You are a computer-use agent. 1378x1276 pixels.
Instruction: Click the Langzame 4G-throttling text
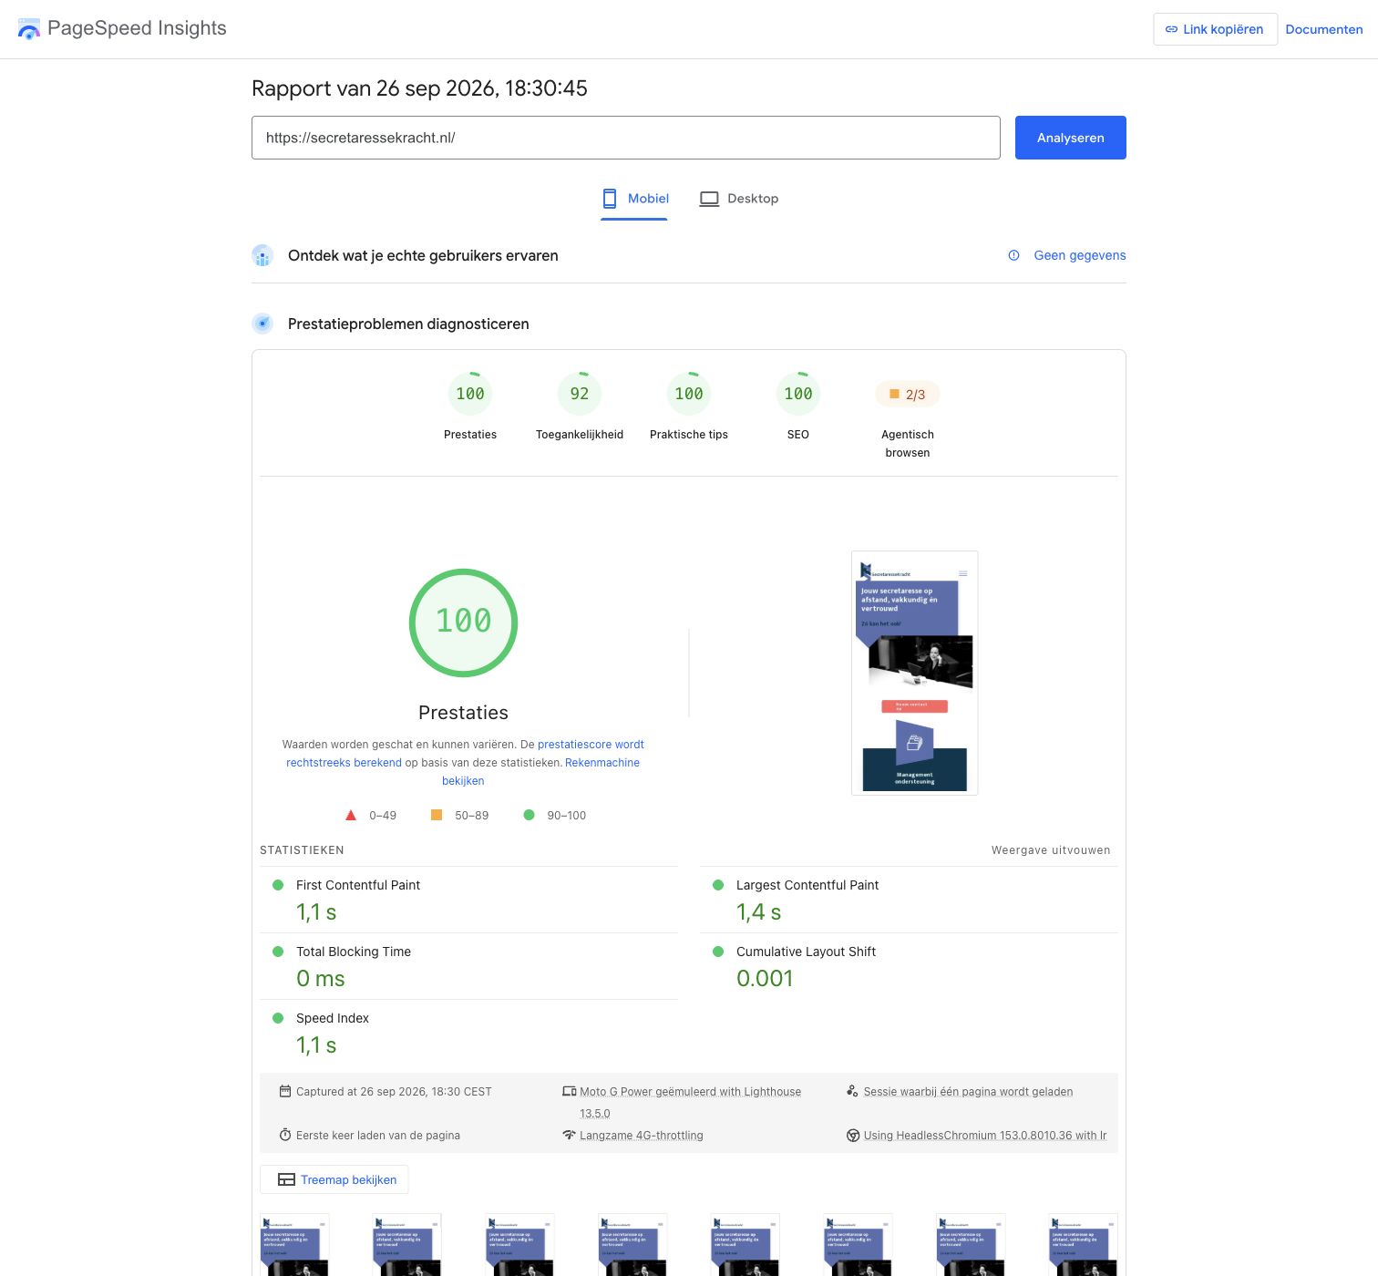[x=642, y=1136]
